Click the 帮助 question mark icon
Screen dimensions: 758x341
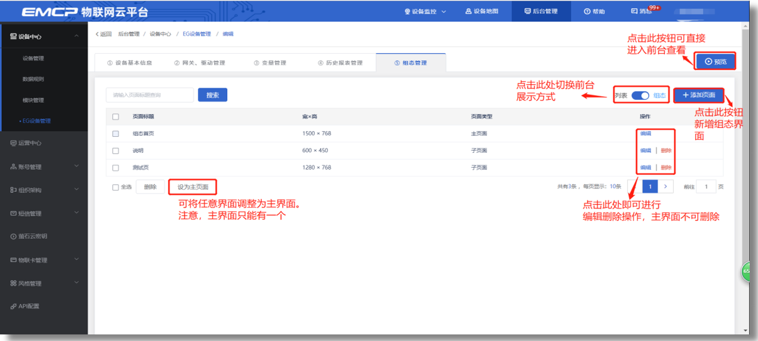click(587, 11)
